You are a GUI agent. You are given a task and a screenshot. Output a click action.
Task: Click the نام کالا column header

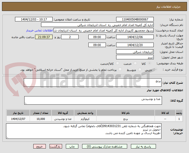(125, 113)
